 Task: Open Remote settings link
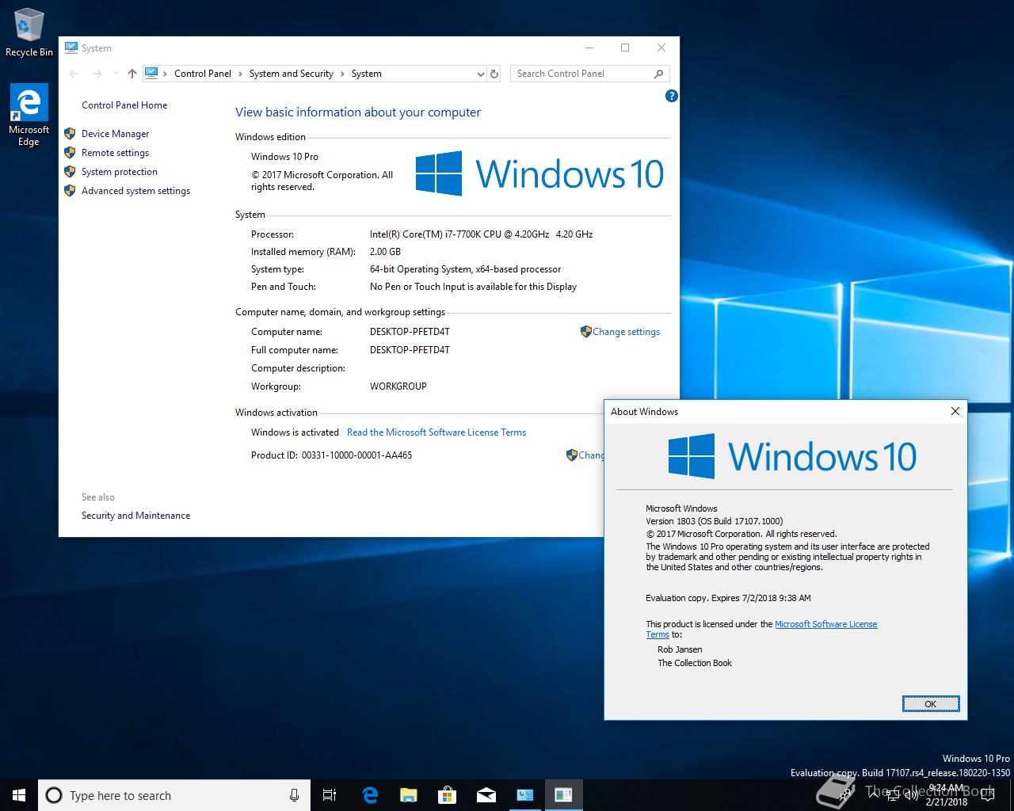click(x=115, y=153)
